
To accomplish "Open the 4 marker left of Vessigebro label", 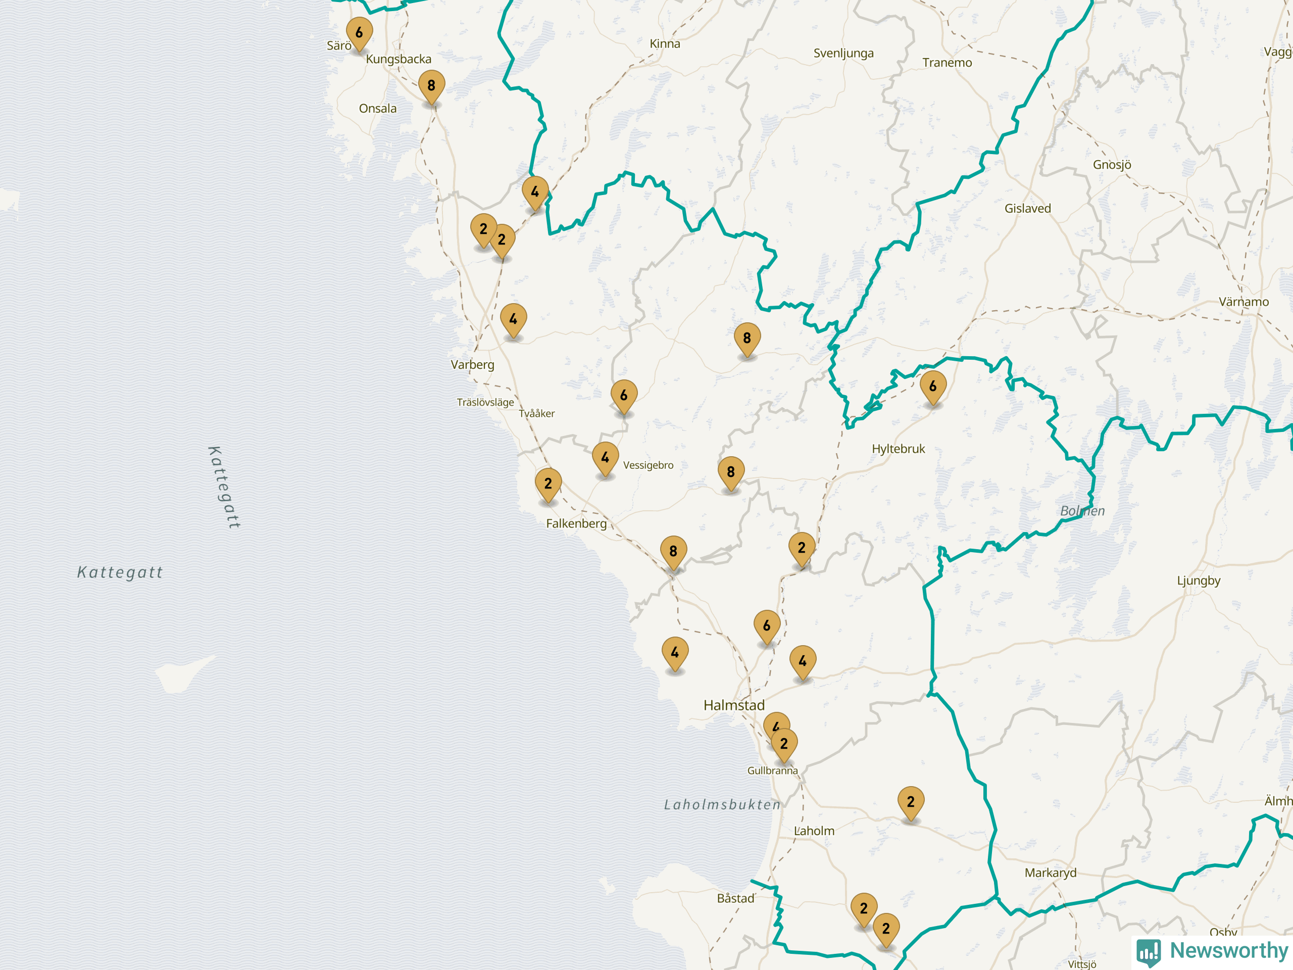I will pyautogui.click(x=605, y=459).
